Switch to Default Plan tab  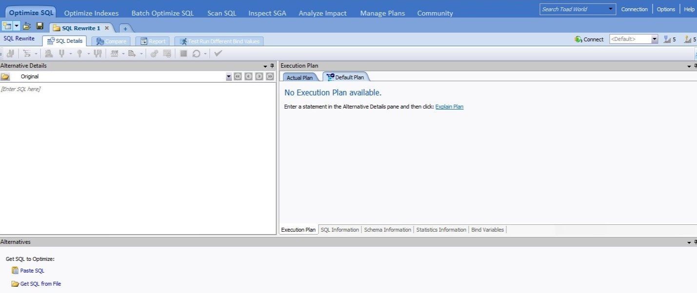(345, 77)
